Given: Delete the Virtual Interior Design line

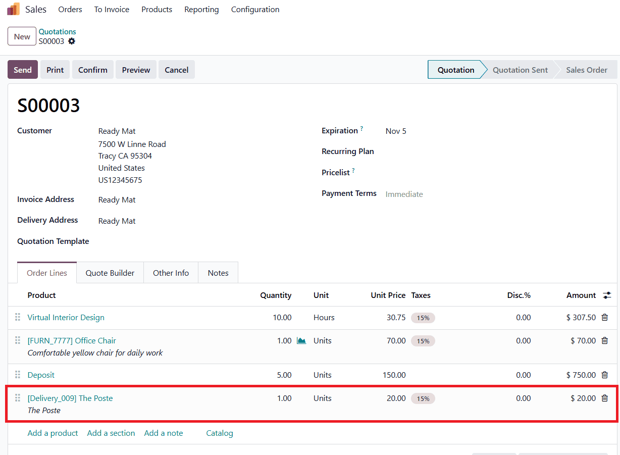Looking at the screenshot, I should [x=604, y=318].
